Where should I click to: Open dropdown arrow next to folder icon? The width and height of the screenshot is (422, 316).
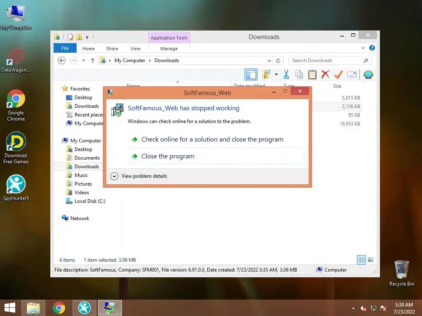tap(276, 74)
